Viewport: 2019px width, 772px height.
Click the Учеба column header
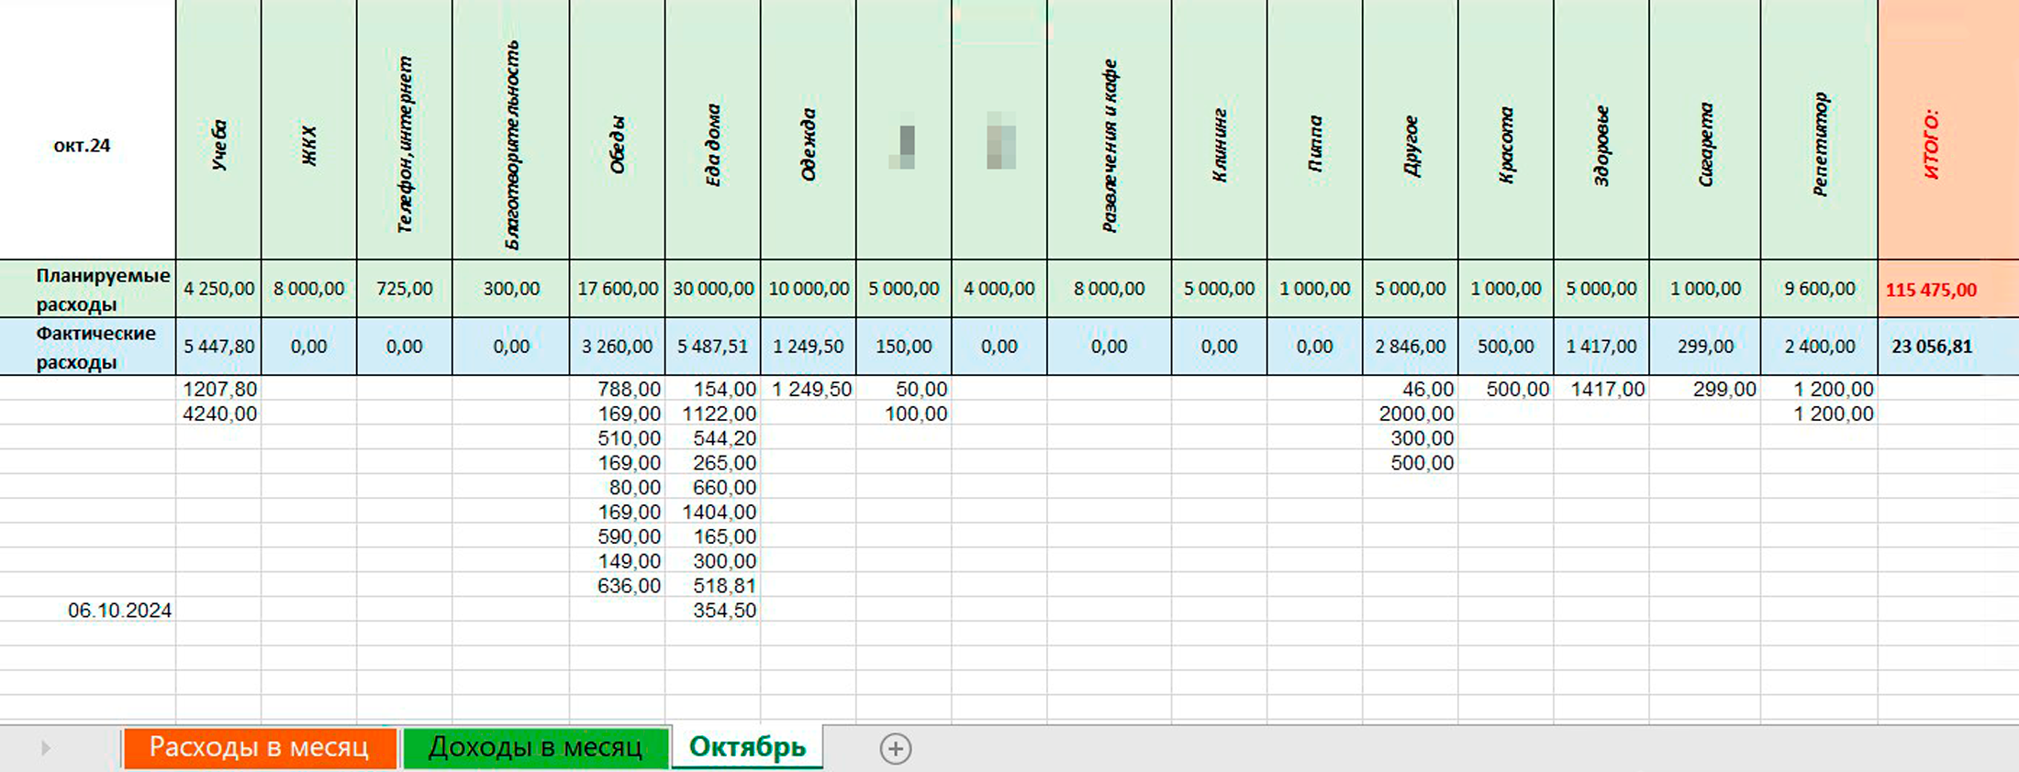coord(218,129)
